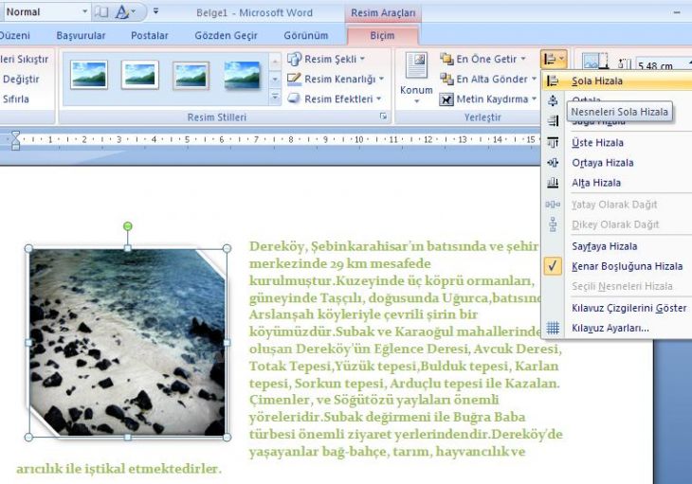This screenshot has height=484, width=692.
Task: Click the En Öne Getir icon
Action: click(446, 59)
